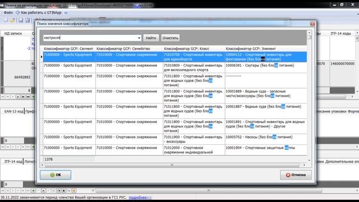Click the Open folder toolbar icon
359x202 pixels.
point(12,20)
